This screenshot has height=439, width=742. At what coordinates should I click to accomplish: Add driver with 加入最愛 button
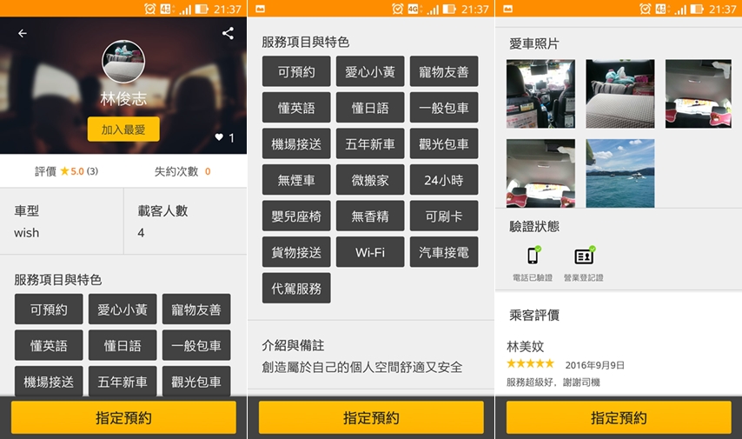123,130
